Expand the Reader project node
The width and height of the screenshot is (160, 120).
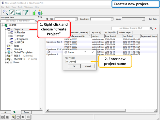(9, 33)
